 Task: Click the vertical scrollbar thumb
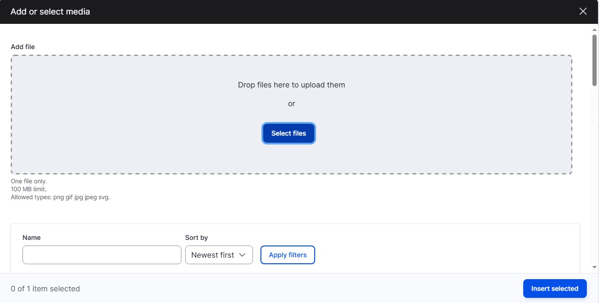595,60
